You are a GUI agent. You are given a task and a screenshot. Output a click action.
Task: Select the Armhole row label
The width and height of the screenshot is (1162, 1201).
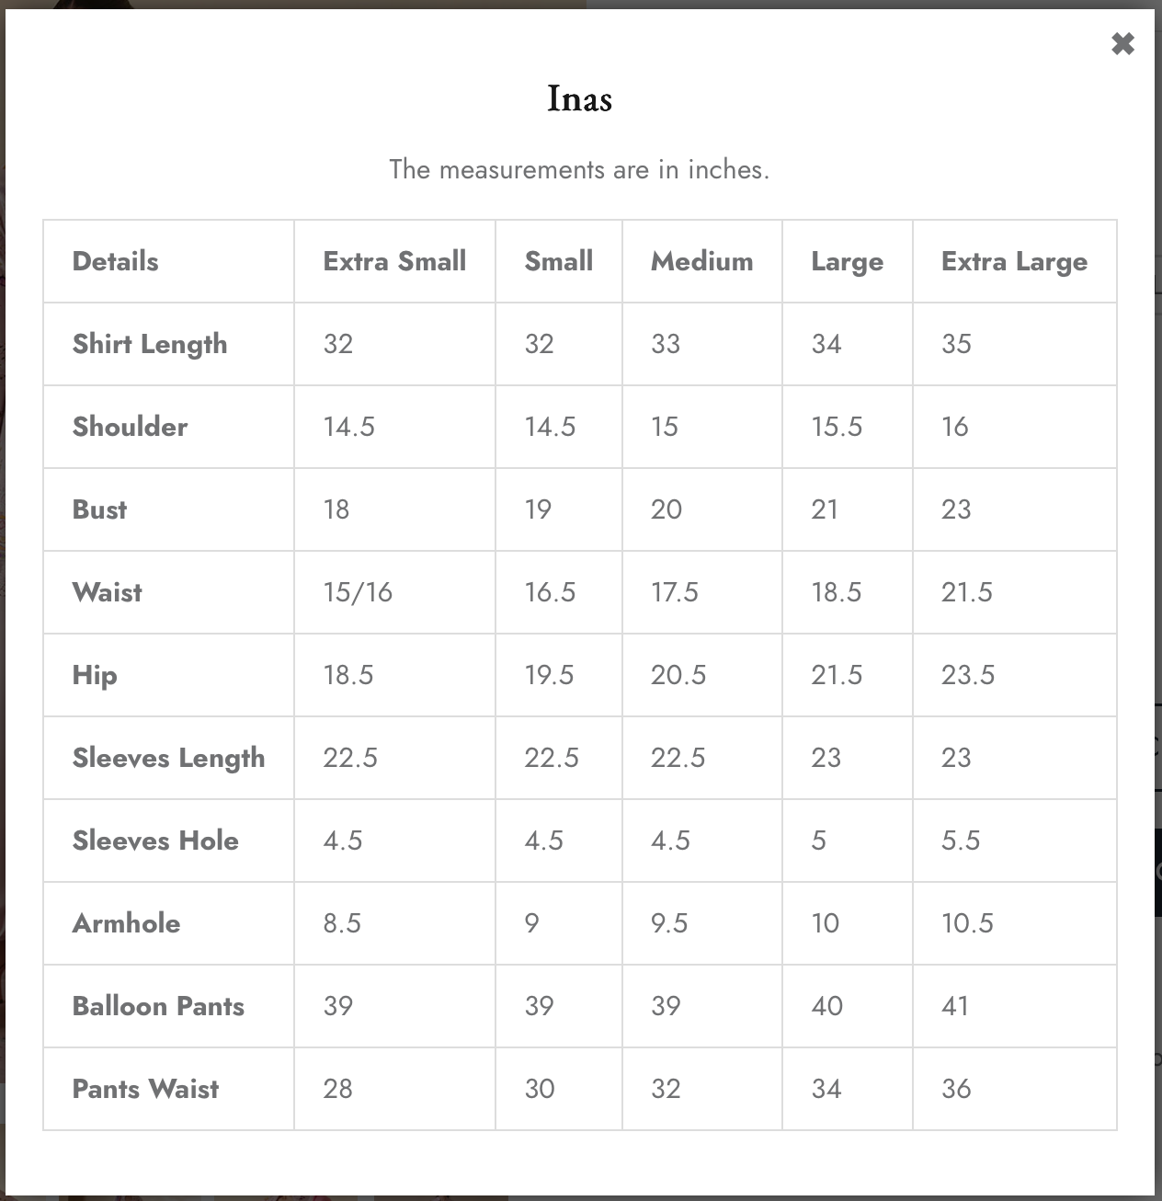[x=126, y=923]
